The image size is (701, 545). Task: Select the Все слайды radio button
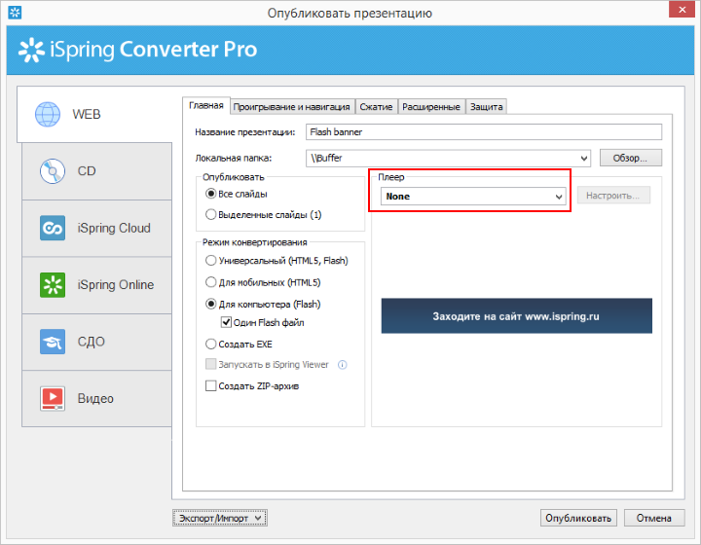[210, 194]
